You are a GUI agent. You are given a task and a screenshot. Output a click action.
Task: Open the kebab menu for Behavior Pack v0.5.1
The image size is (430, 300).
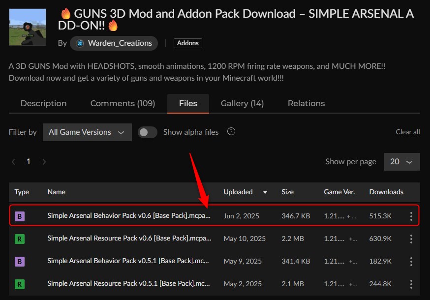pyautogui.click(x=411, y=261)
